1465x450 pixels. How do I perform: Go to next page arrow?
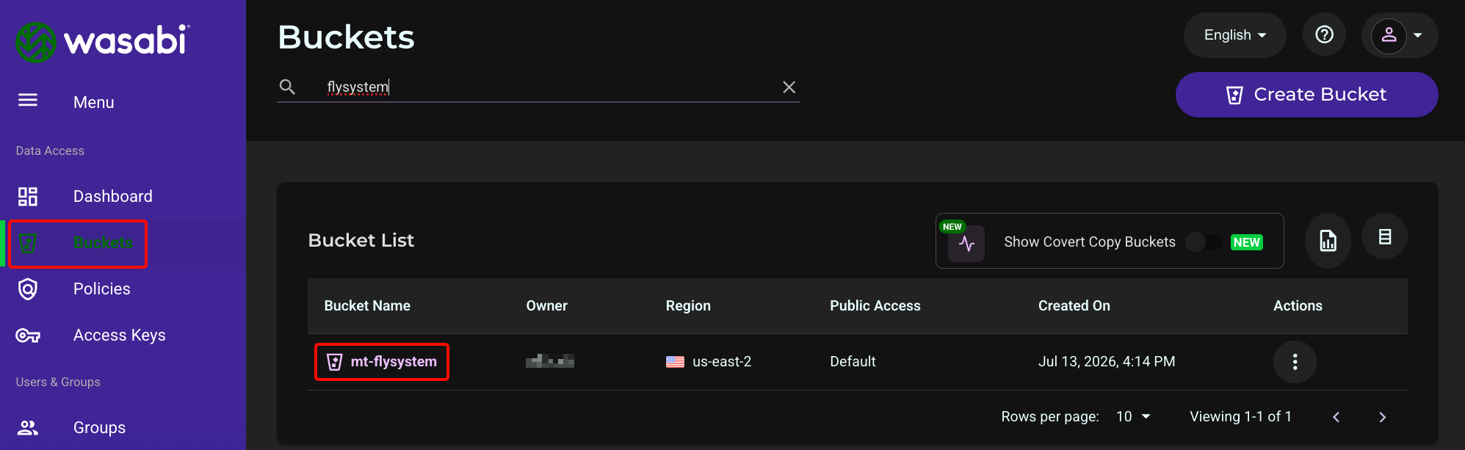(1382, 417)
